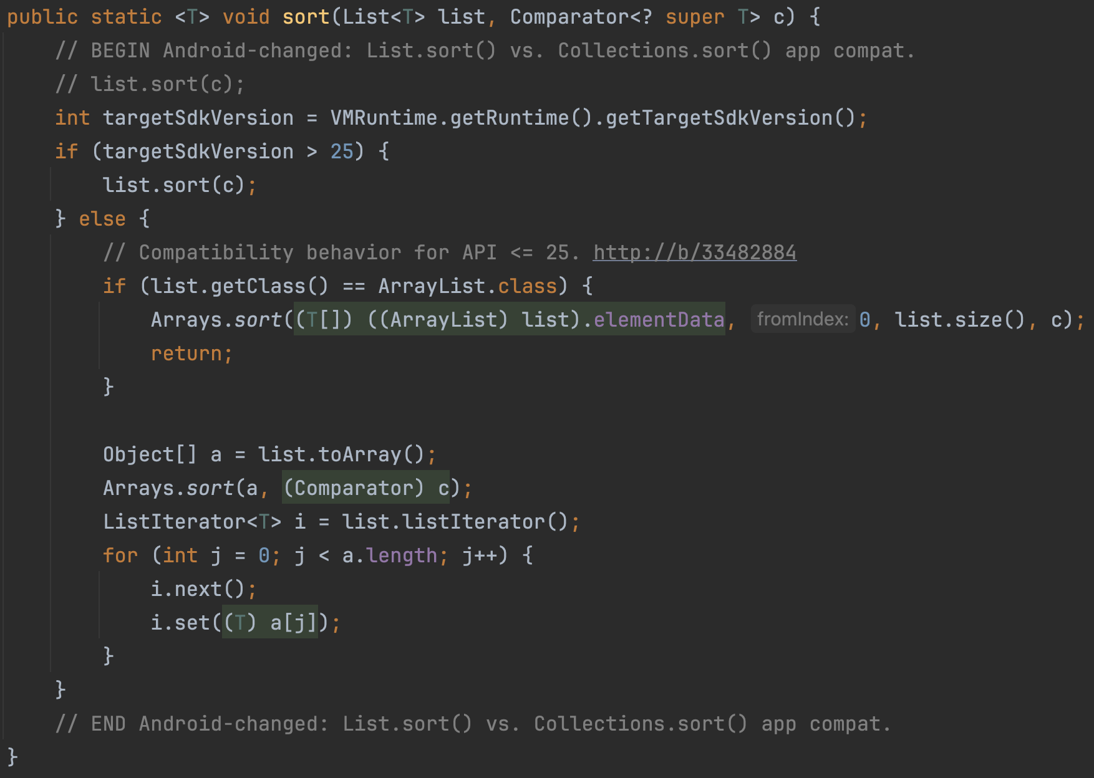The width and height of the screenshot is (1094, 778).
Task: Click the elementData field reference
Action: point(659,320)
